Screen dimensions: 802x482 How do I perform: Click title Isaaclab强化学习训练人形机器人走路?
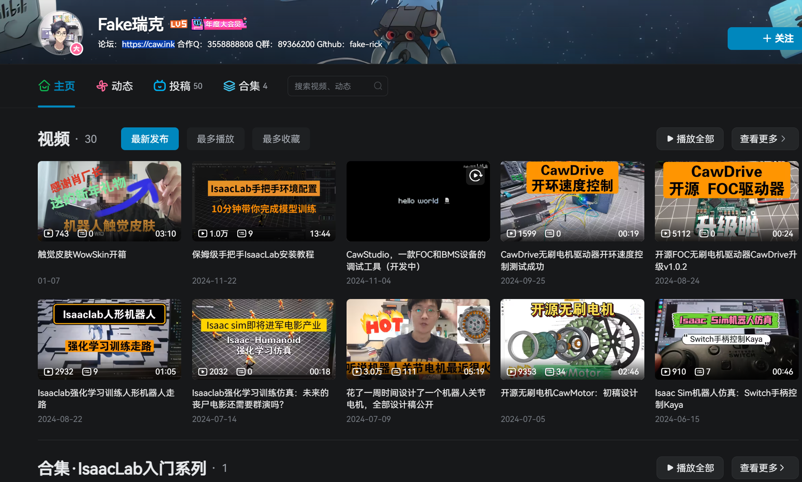pos(106,398)
